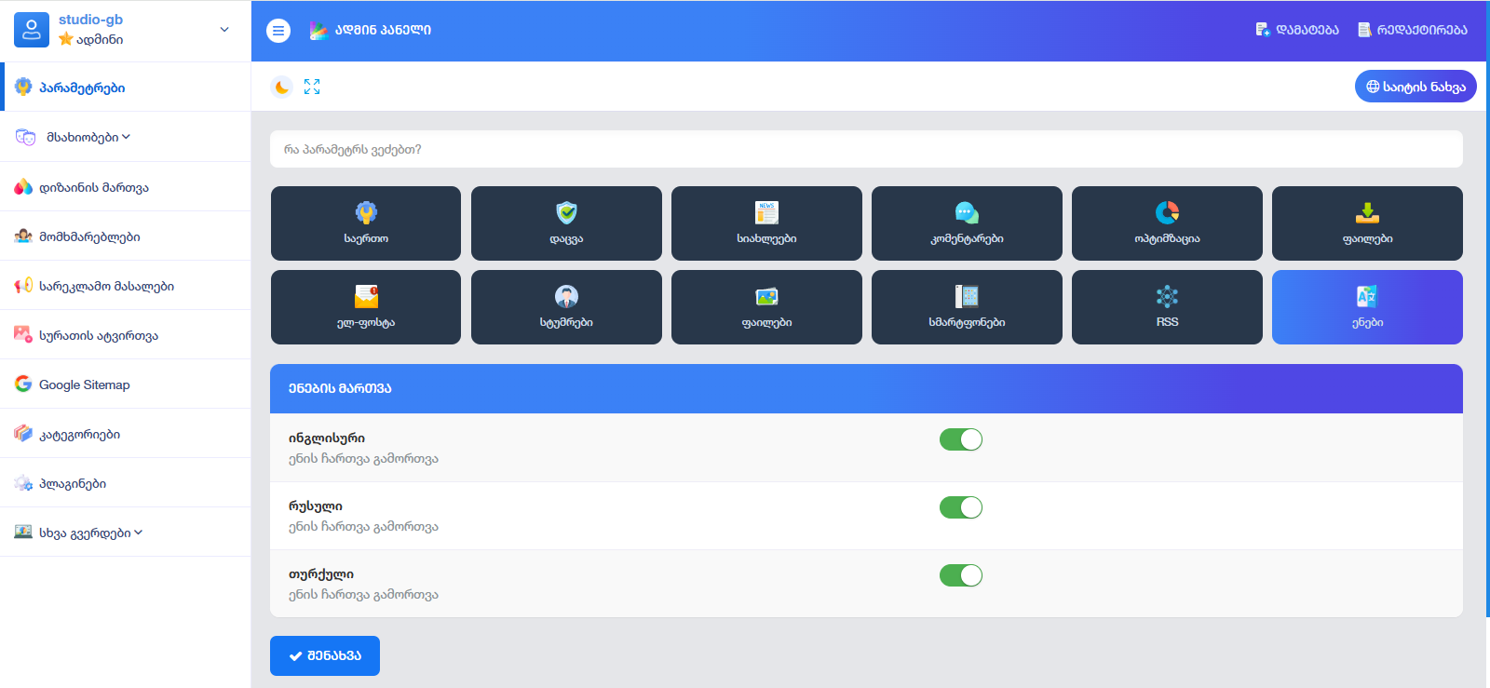Open Google Sitemap in sidebar

tap(84, 384)
